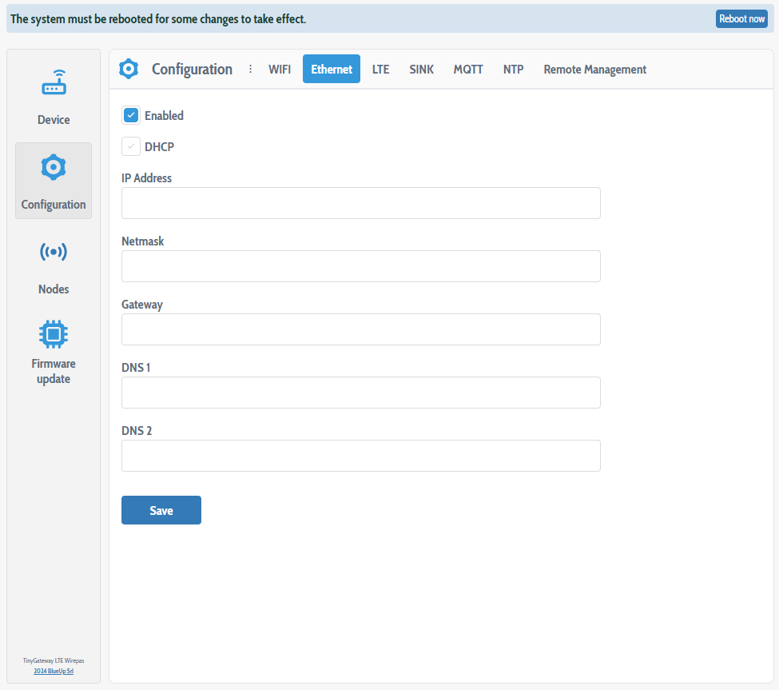Go to the MQTT tab
The width and height of the screenshot is (779, 690).
468,70
